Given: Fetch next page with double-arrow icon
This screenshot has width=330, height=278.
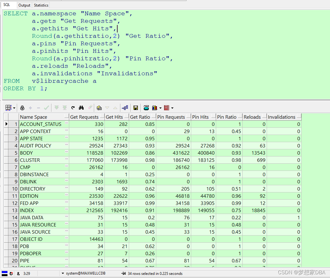Looking at the screenshot, I should coord(56,108).
